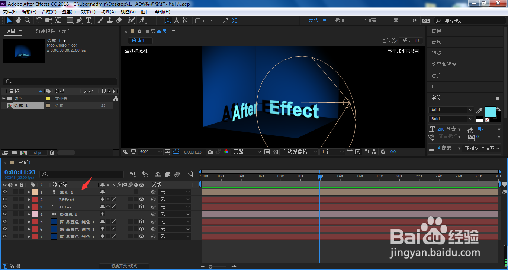Screen dimensions: 508x270
Task: Open the 效果和预设 panel
Action: (x=444, y=64)
